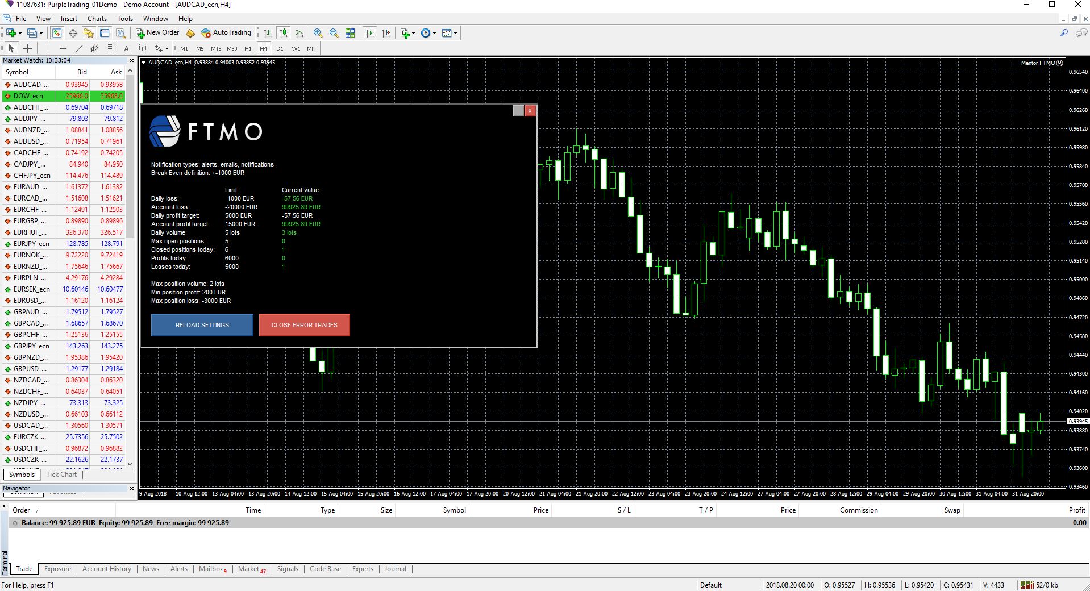Screen dimensions: 1090x591
Task: Click the New Order toolbar button
Action: tap(157, 33)
